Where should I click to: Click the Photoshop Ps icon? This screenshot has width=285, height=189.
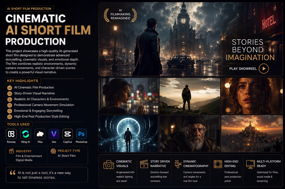pyautogui.click(x=81, y=134)
